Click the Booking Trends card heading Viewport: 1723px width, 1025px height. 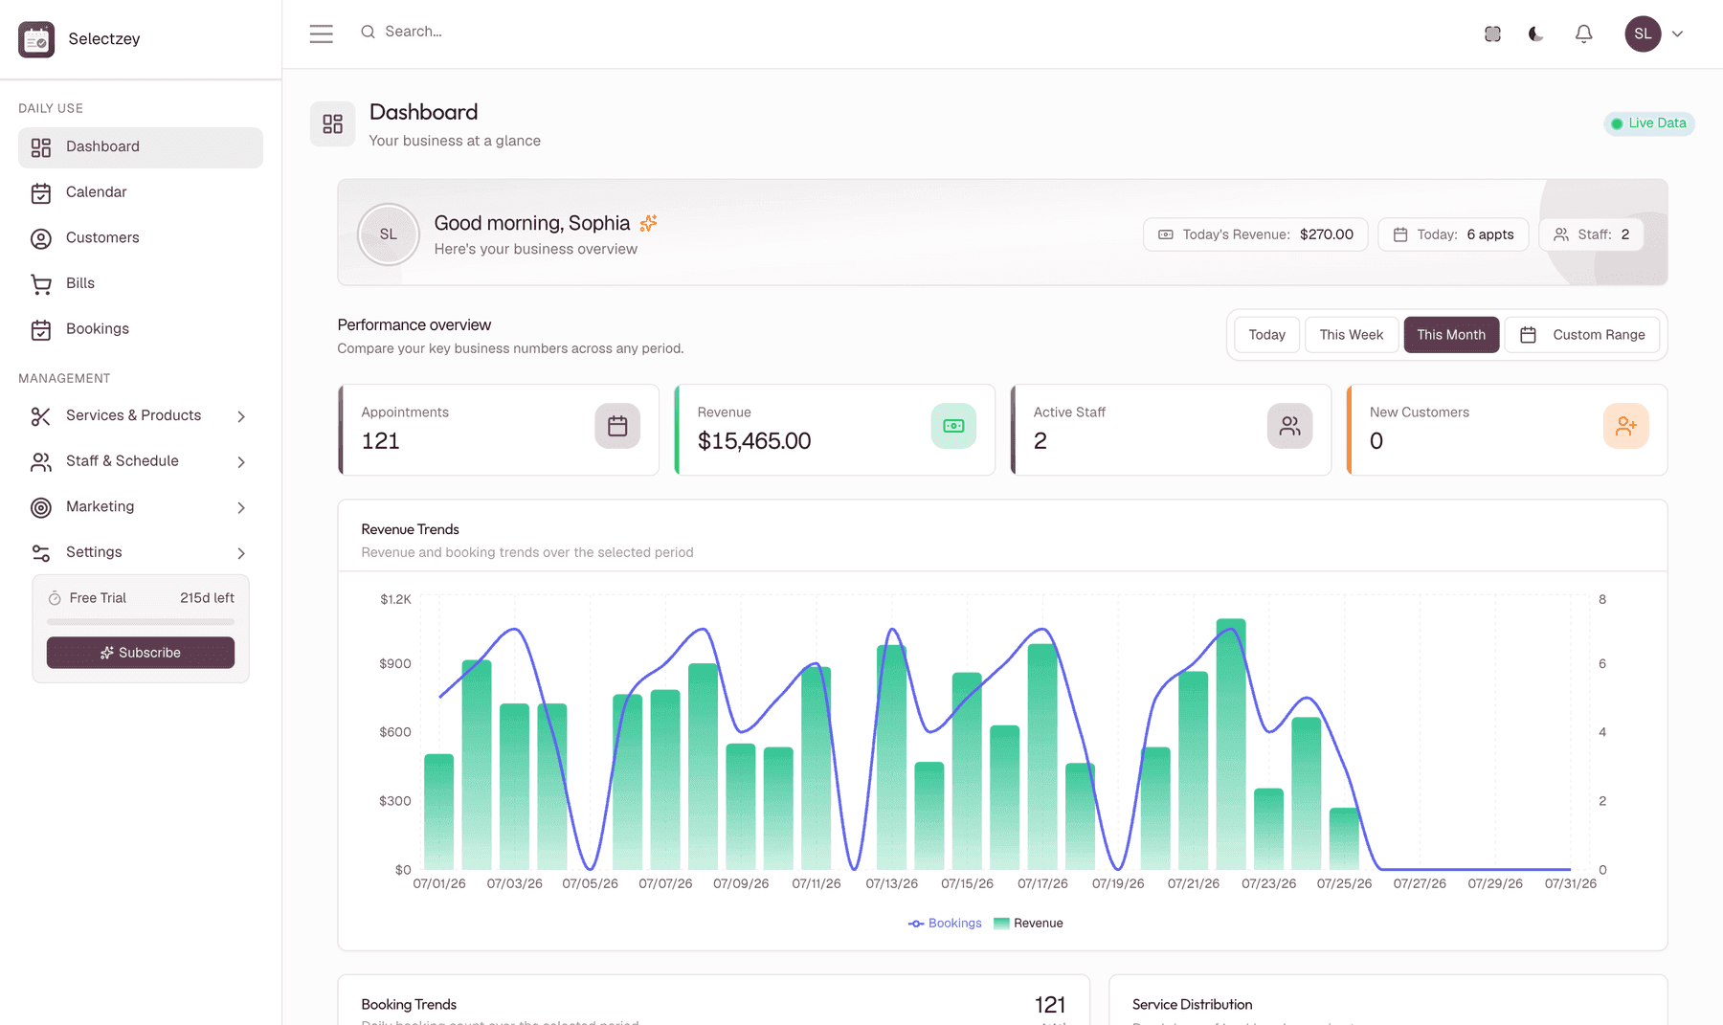click(x=409, y=1005)
